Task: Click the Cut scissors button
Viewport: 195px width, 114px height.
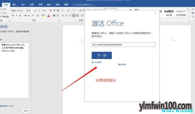Action: pyautogui.click(x=3, y=9)
